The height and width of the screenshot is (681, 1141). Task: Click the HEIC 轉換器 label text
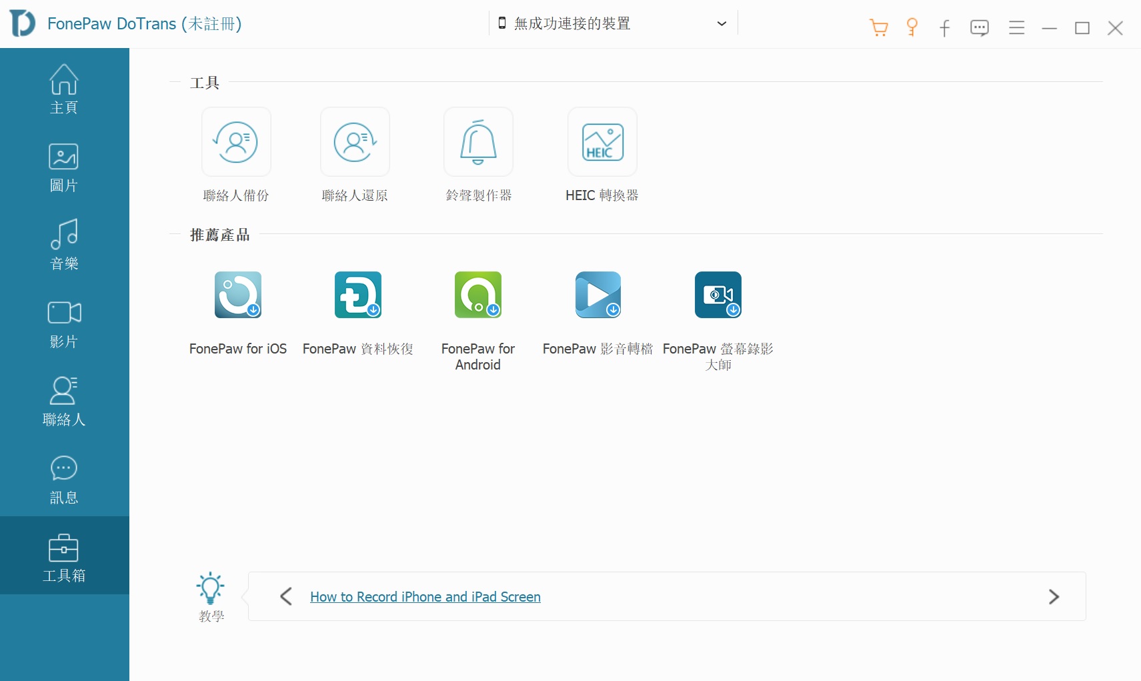(602, 195)
